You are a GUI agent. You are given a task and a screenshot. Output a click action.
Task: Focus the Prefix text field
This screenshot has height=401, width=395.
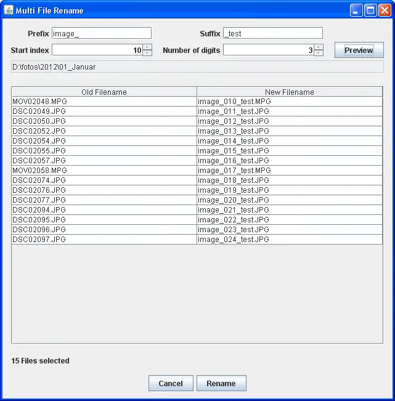point(102,33)
